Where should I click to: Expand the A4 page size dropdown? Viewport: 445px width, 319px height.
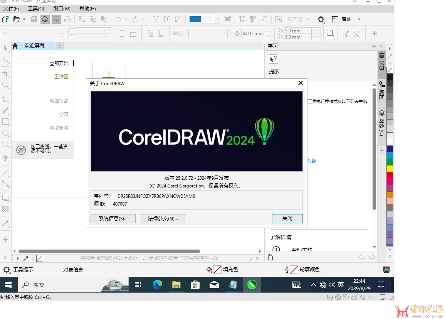pos(59,34)
